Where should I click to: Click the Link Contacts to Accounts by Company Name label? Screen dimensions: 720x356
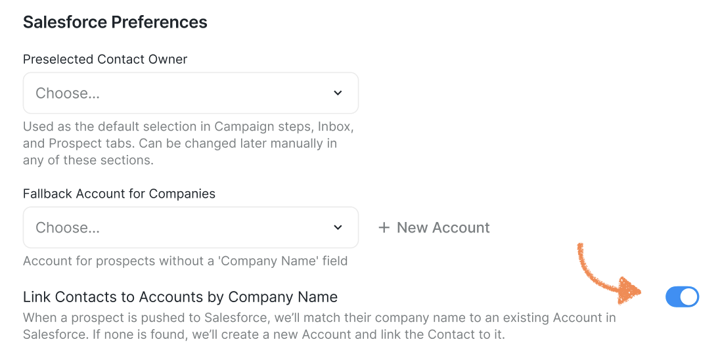pos(180,297)
